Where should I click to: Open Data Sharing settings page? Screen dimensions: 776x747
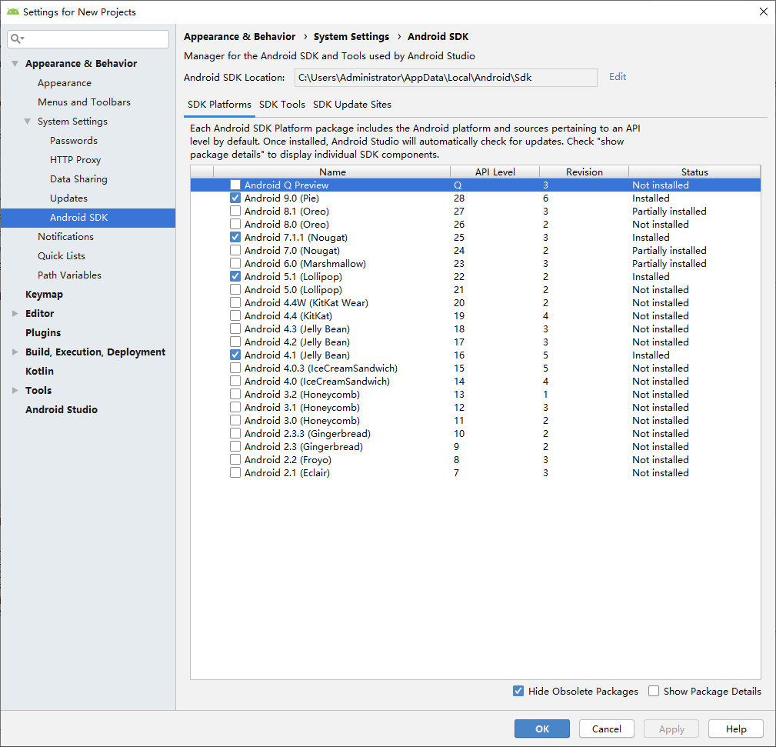[x=78, y=178]
